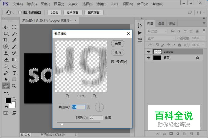Select the Move tool
The image size is (208, 138).
pyautogui.click(x=6, y=27)
